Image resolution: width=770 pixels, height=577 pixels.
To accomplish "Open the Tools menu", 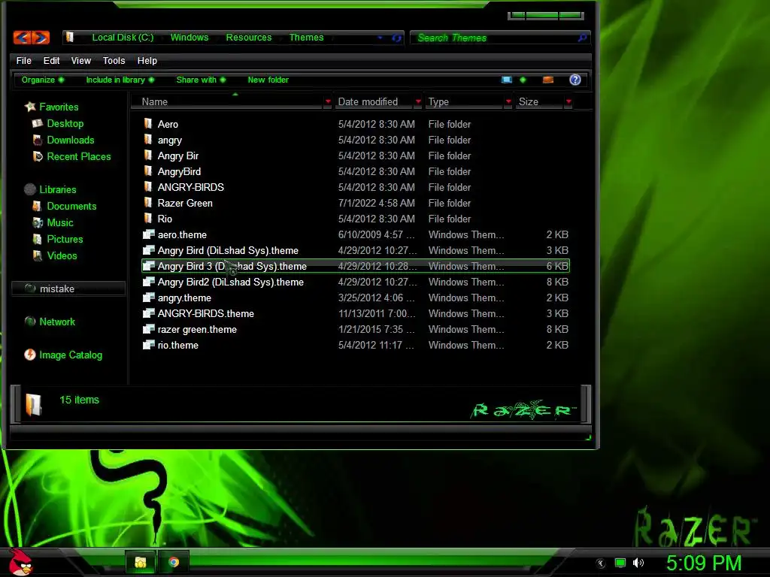I will pyautogui.click(x=114, y=60).
